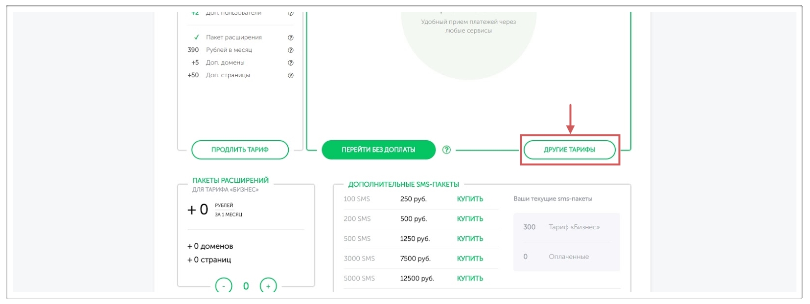Click Купить for 200 SMS

(470, 219)
